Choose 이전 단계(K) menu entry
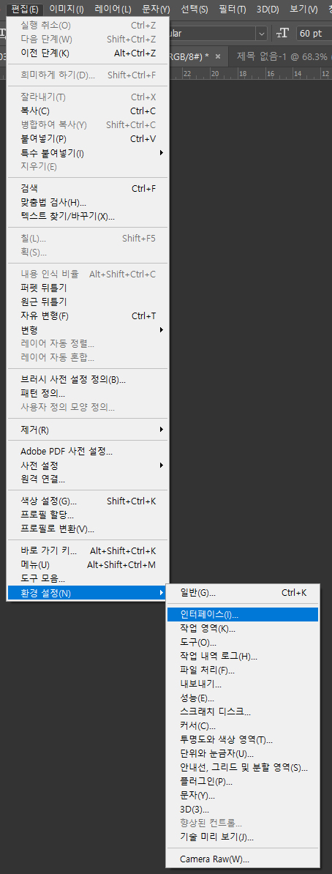Image resolution: width=332 pixels, height=874 pixels. (88, 53)
